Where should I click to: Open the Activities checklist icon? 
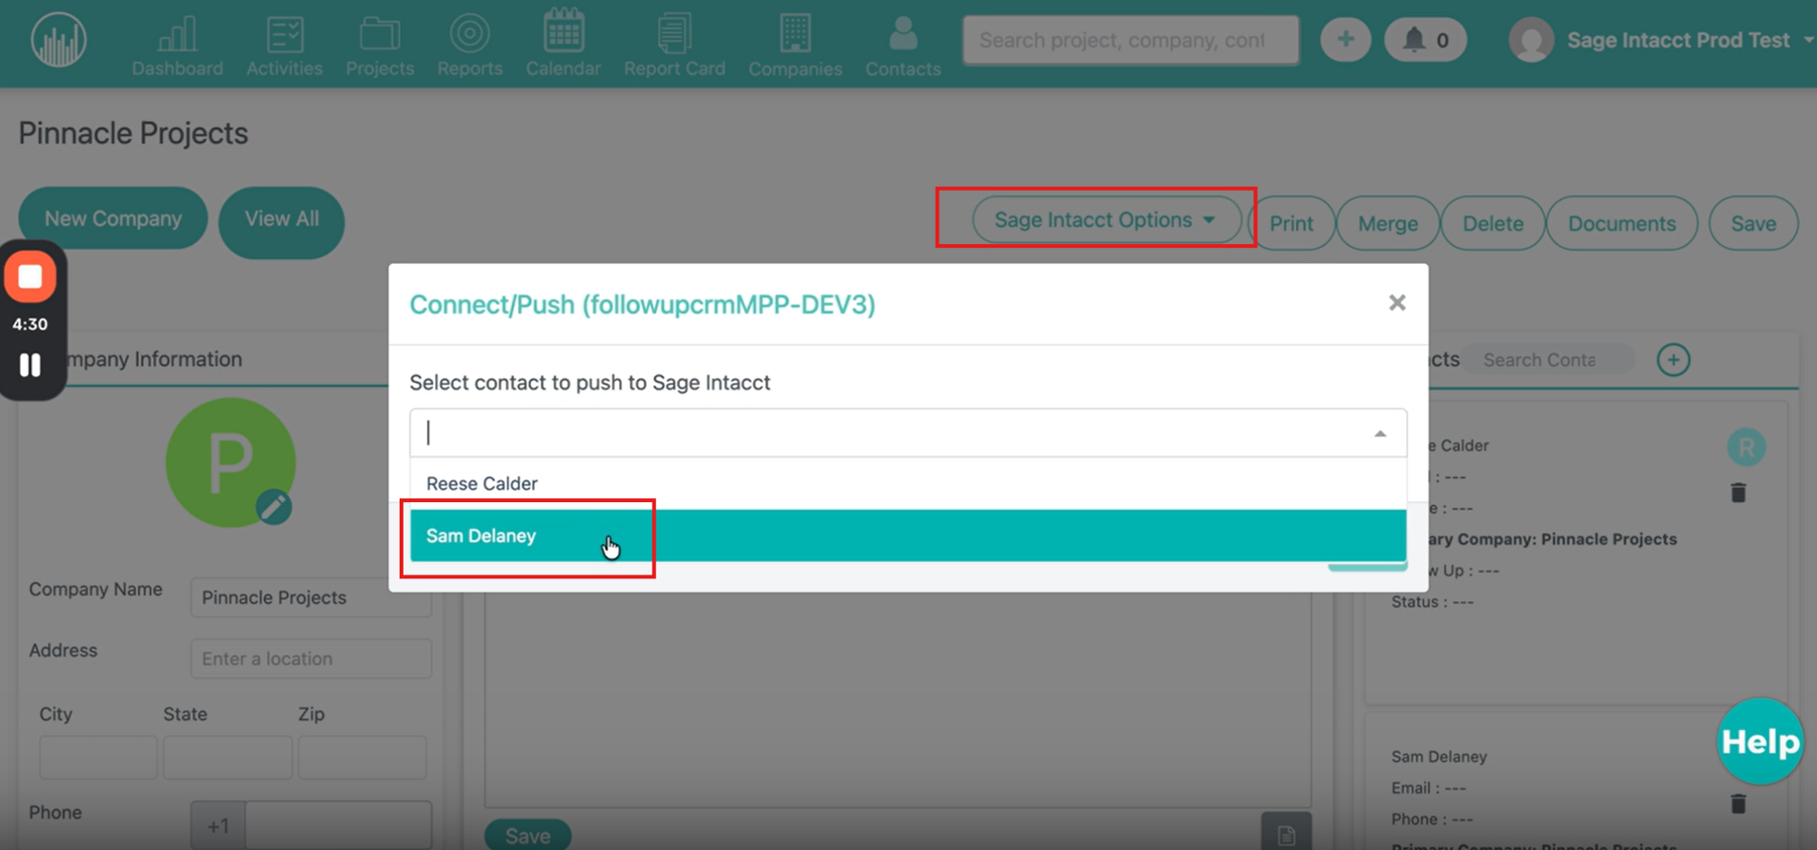pyautogui.click(x=284, y=36)
